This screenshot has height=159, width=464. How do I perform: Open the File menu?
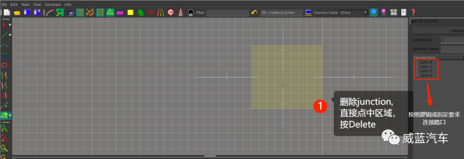click(4, 5)
